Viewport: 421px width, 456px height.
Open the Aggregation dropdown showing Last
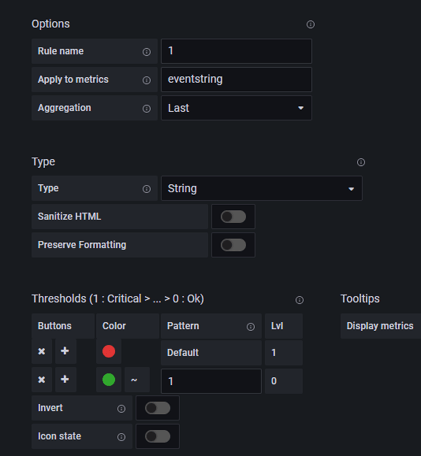[x=236, y=108]
